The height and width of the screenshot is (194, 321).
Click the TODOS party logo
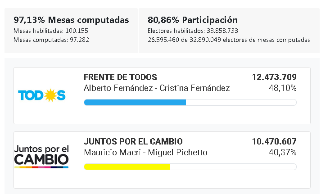41,95
